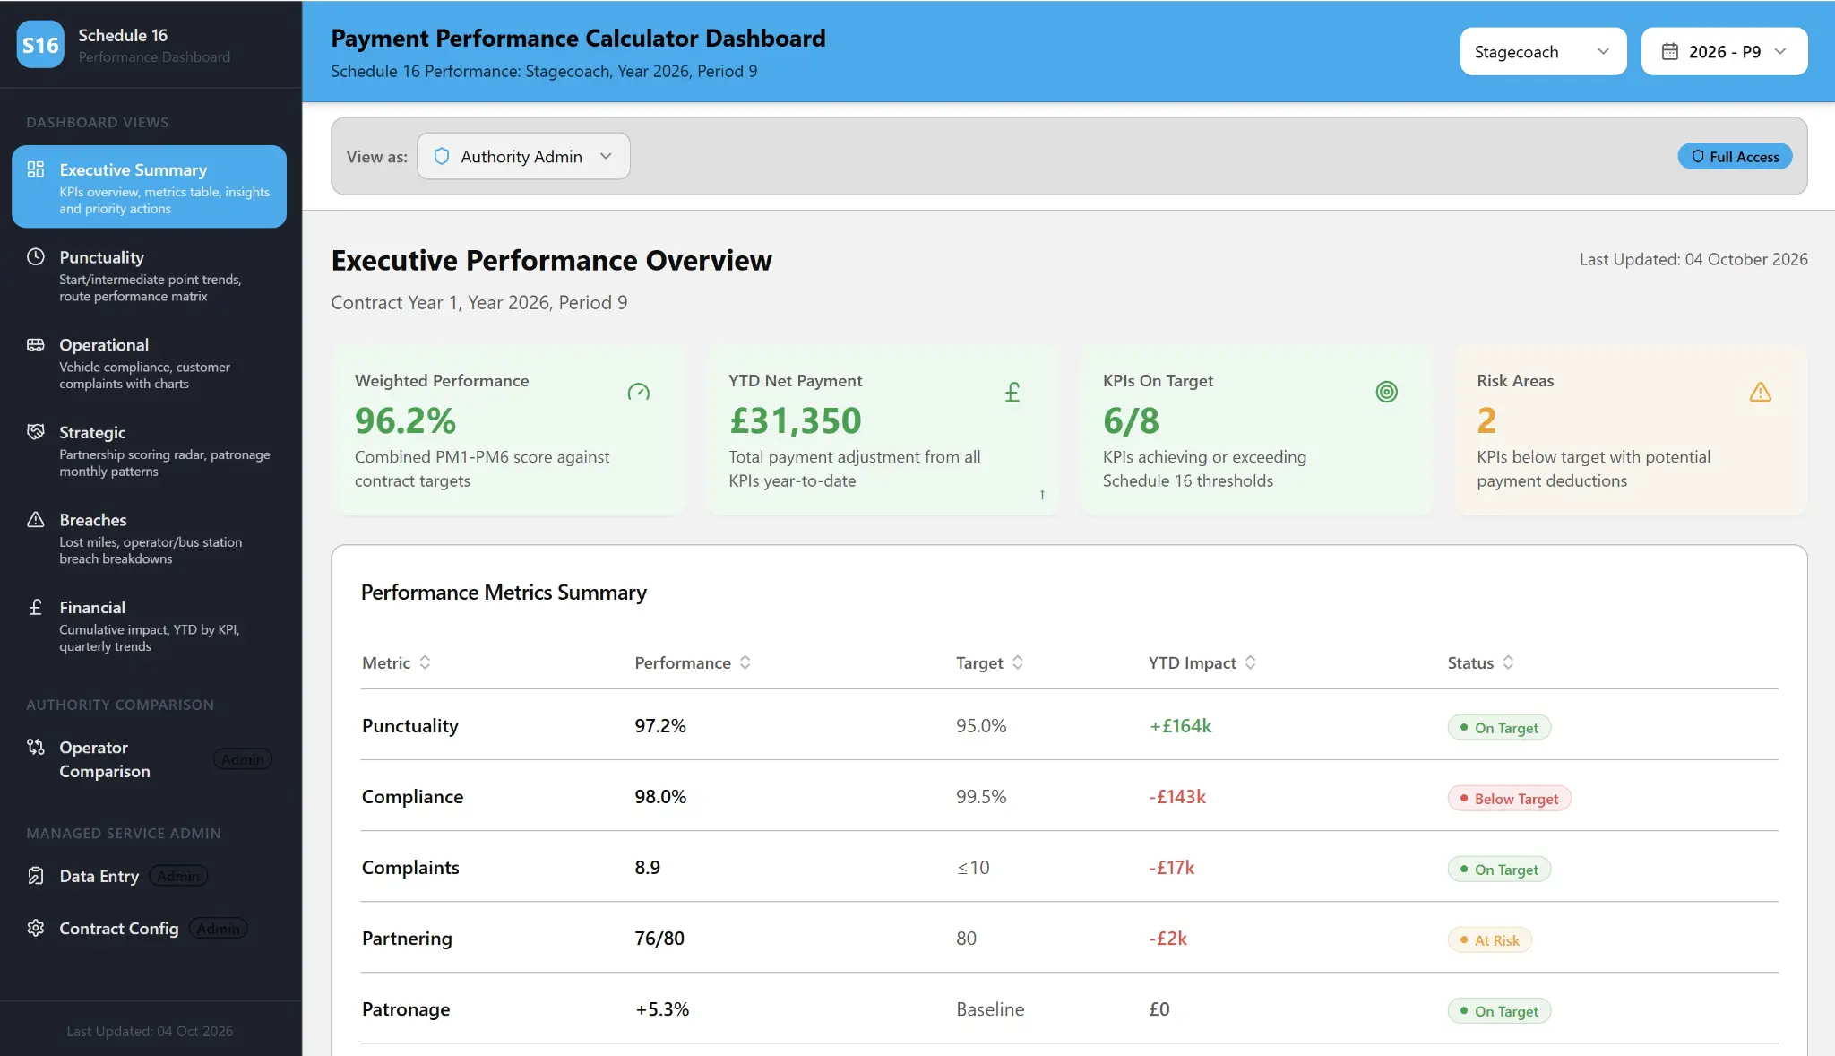Open the Stagecoach operator dropdown
This screenshot has height=1056, width=1835.
[x=1543, y=51]
